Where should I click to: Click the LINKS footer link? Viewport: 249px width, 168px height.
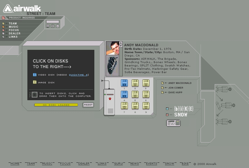coord(102,163)
